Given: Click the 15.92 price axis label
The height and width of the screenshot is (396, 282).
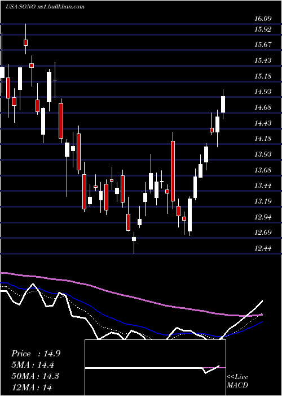Looking at the screenshot, I should [x=263, y=29].
